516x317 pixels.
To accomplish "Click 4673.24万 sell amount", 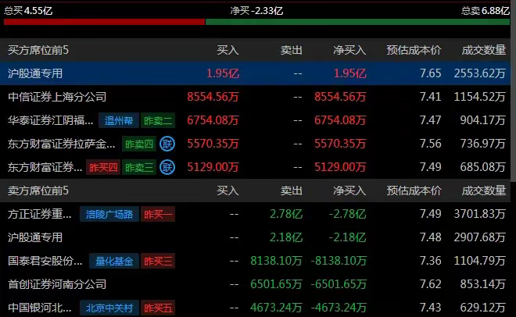I will 276,308.
